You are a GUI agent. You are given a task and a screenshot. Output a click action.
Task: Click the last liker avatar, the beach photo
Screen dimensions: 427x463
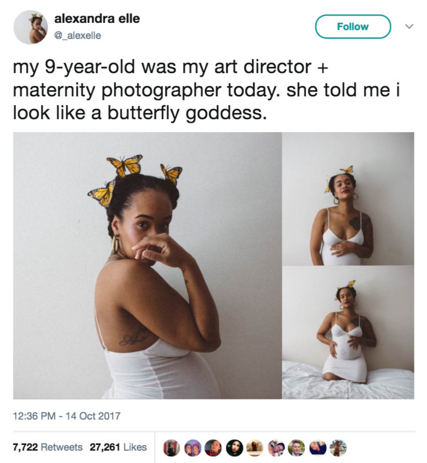337,447
